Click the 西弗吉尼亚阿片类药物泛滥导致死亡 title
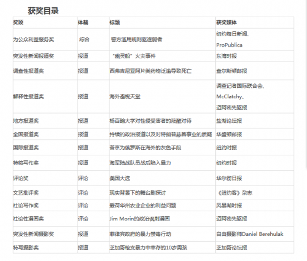The height and width of the screenshot is (261, 307). [150, 71]
